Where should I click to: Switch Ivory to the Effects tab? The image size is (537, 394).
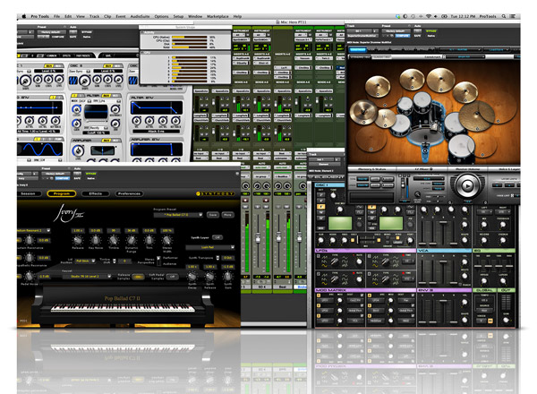96,193
